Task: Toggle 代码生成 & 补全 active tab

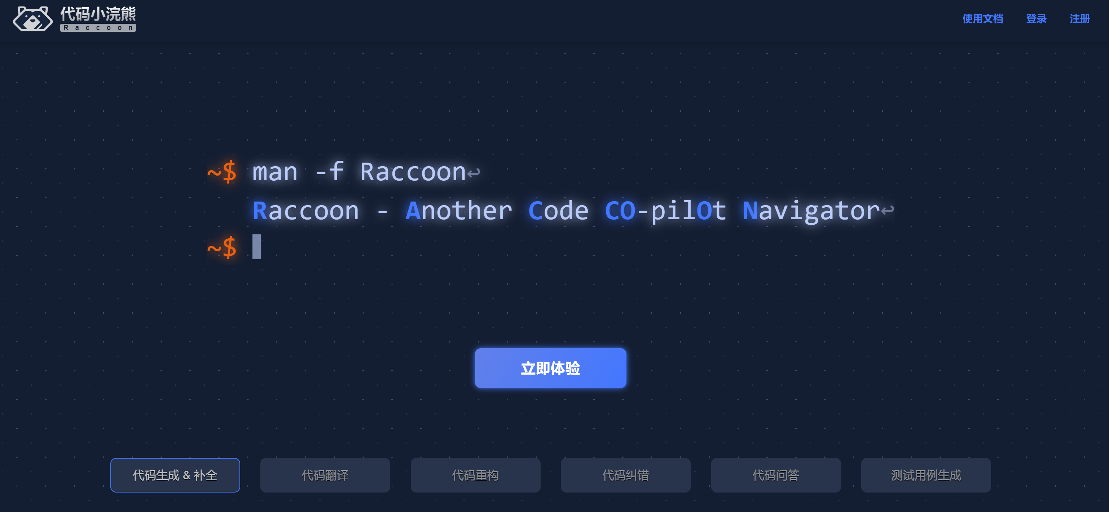Action: tap(175, 475)
